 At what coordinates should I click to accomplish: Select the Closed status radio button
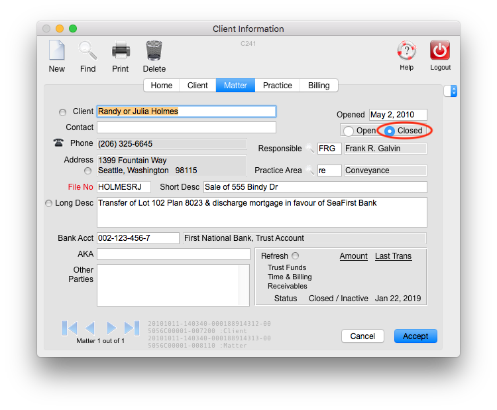pos(390,131)
